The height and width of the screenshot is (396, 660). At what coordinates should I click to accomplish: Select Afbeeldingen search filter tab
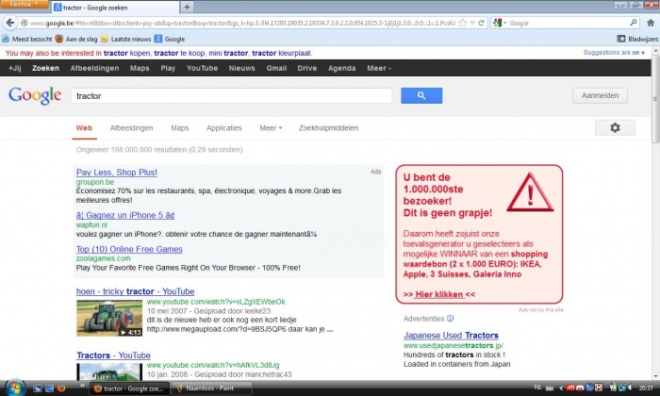click(x=131, y=128)
